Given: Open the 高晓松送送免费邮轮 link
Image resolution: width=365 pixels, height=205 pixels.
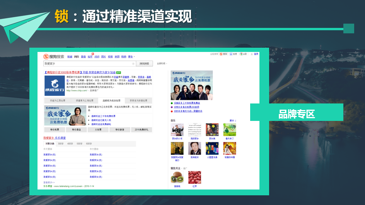Looking at the screenshot, I should [101, 124].
